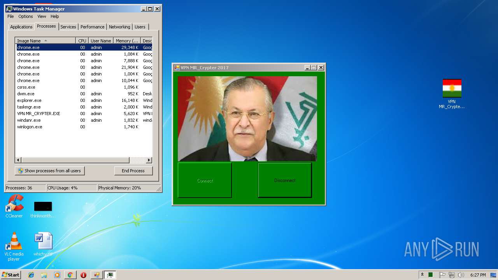The image size is (498, 280).
Task: Select chrome.exe row using 29,348 K
Action: point(84,47)
